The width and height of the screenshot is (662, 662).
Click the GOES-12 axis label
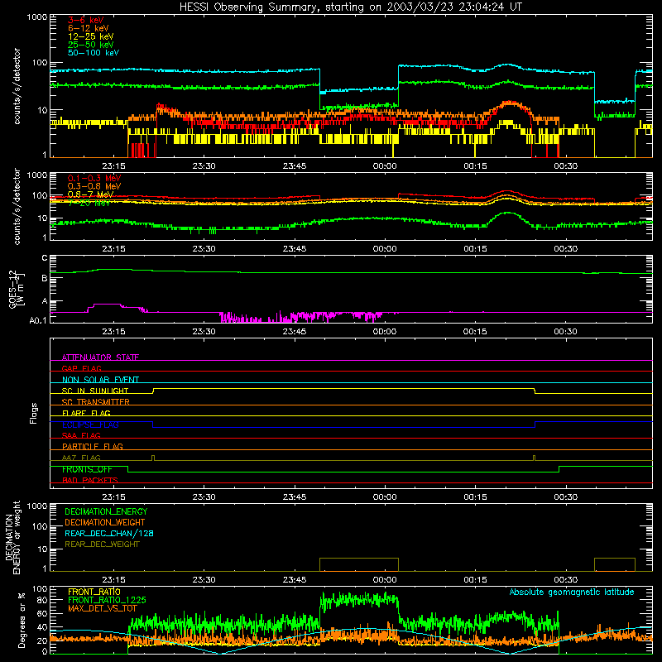pyautogui.click(x=17, y=289)
